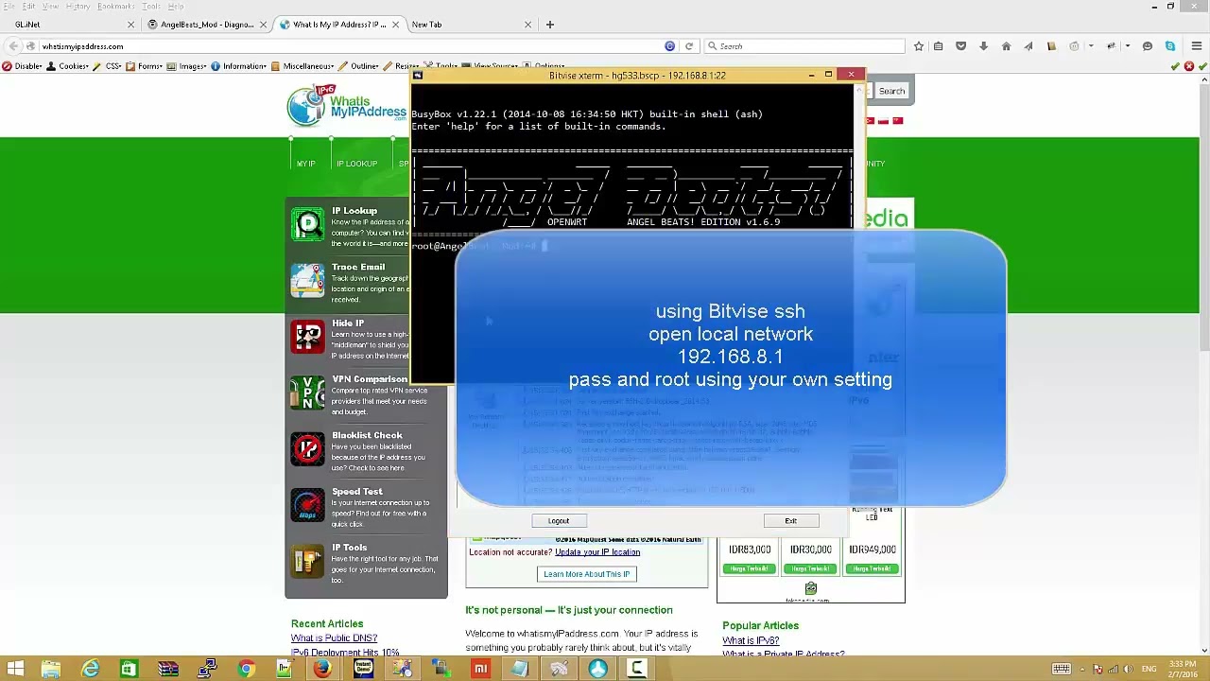Image resolution: width=1210 pixels, height=681 pixels.
Task: Click the IP Tools icon
Action: click(x=307, y=561)
